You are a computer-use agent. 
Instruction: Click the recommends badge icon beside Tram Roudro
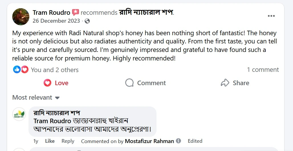point(75,12)
